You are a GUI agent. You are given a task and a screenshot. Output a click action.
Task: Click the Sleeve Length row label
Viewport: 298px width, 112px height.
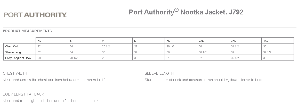14,52
